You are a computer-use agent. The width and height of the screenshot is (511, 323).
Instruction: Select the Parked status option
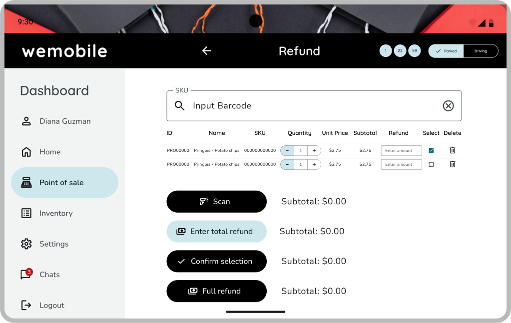pyautogui.click(x=446, y=51)
